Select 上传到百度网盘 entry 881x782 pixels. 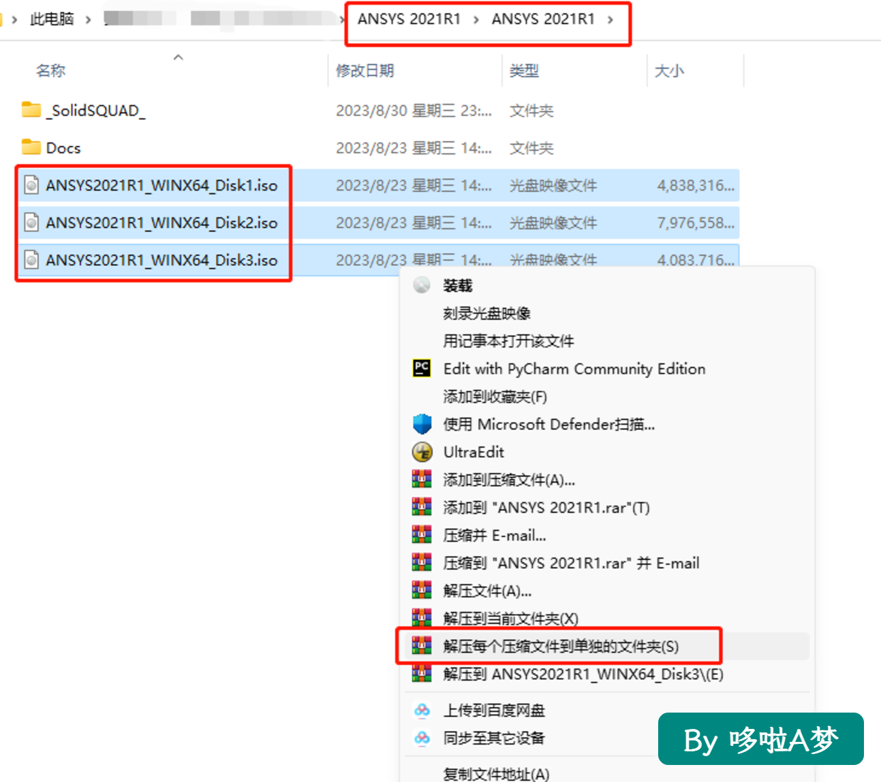pyautogui.click(x=494, y=711)
